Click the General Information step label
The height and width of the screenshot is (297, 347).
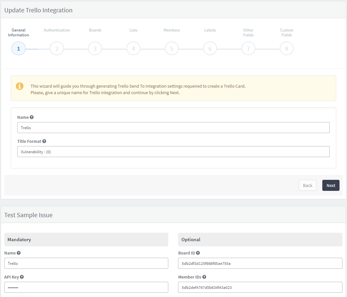tap(19, 32)
